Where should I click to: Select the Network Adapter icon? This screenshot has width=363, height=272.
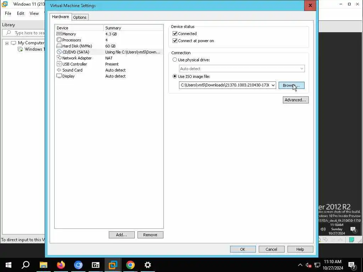[x=59, y=58]
